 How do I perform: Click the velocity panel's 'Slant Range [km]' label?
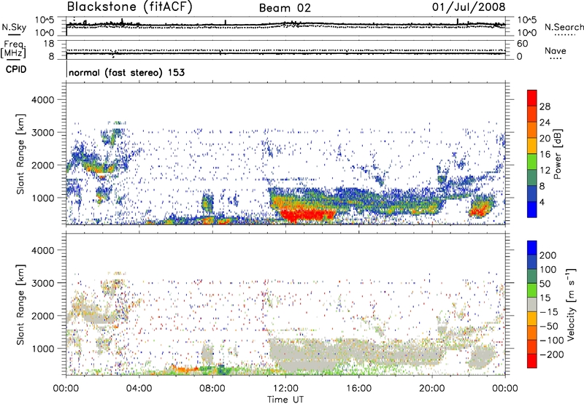[x=20, y=305]
